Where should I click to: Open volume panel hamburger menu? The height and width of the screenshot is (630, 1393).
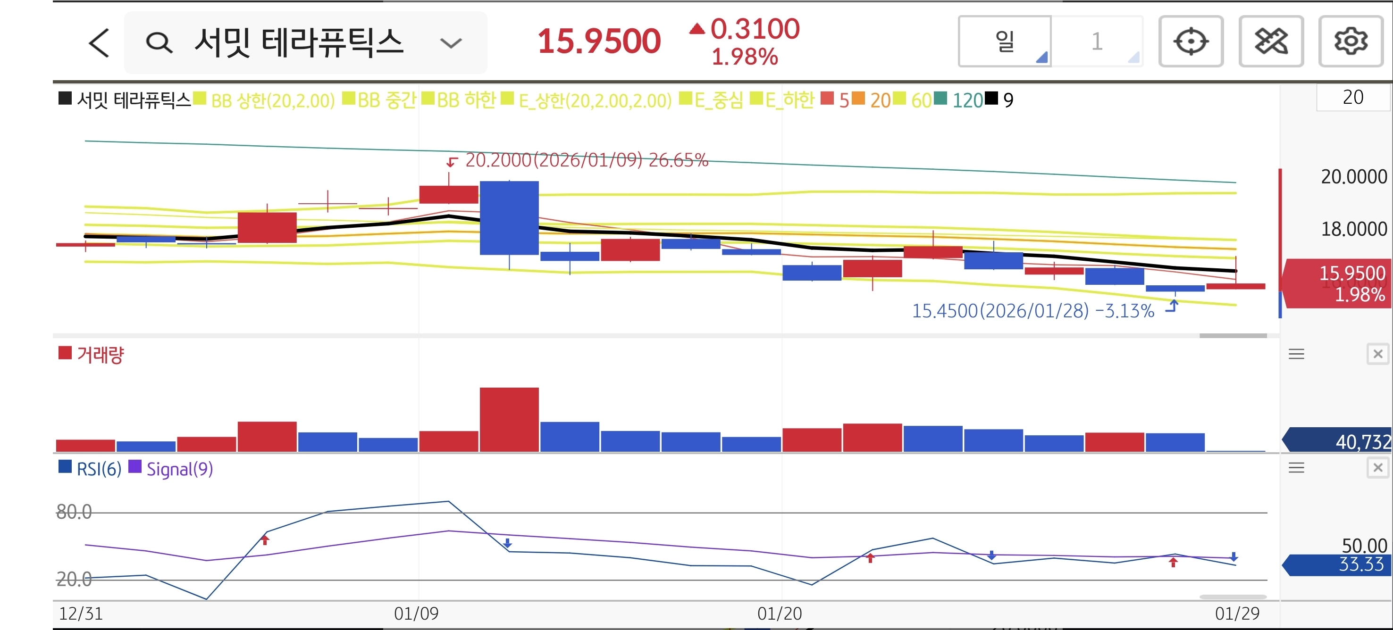pos(1296,355)
